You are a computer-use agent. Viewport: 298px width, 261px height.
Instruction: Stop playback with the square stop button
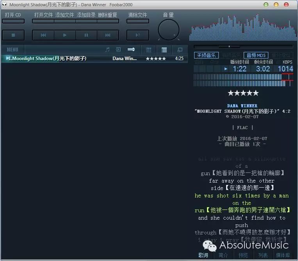tap(13, 35)
